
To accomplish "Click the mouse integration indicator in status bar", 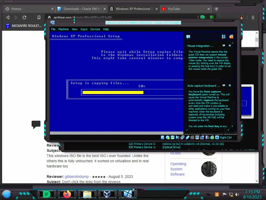I will 212,137.
